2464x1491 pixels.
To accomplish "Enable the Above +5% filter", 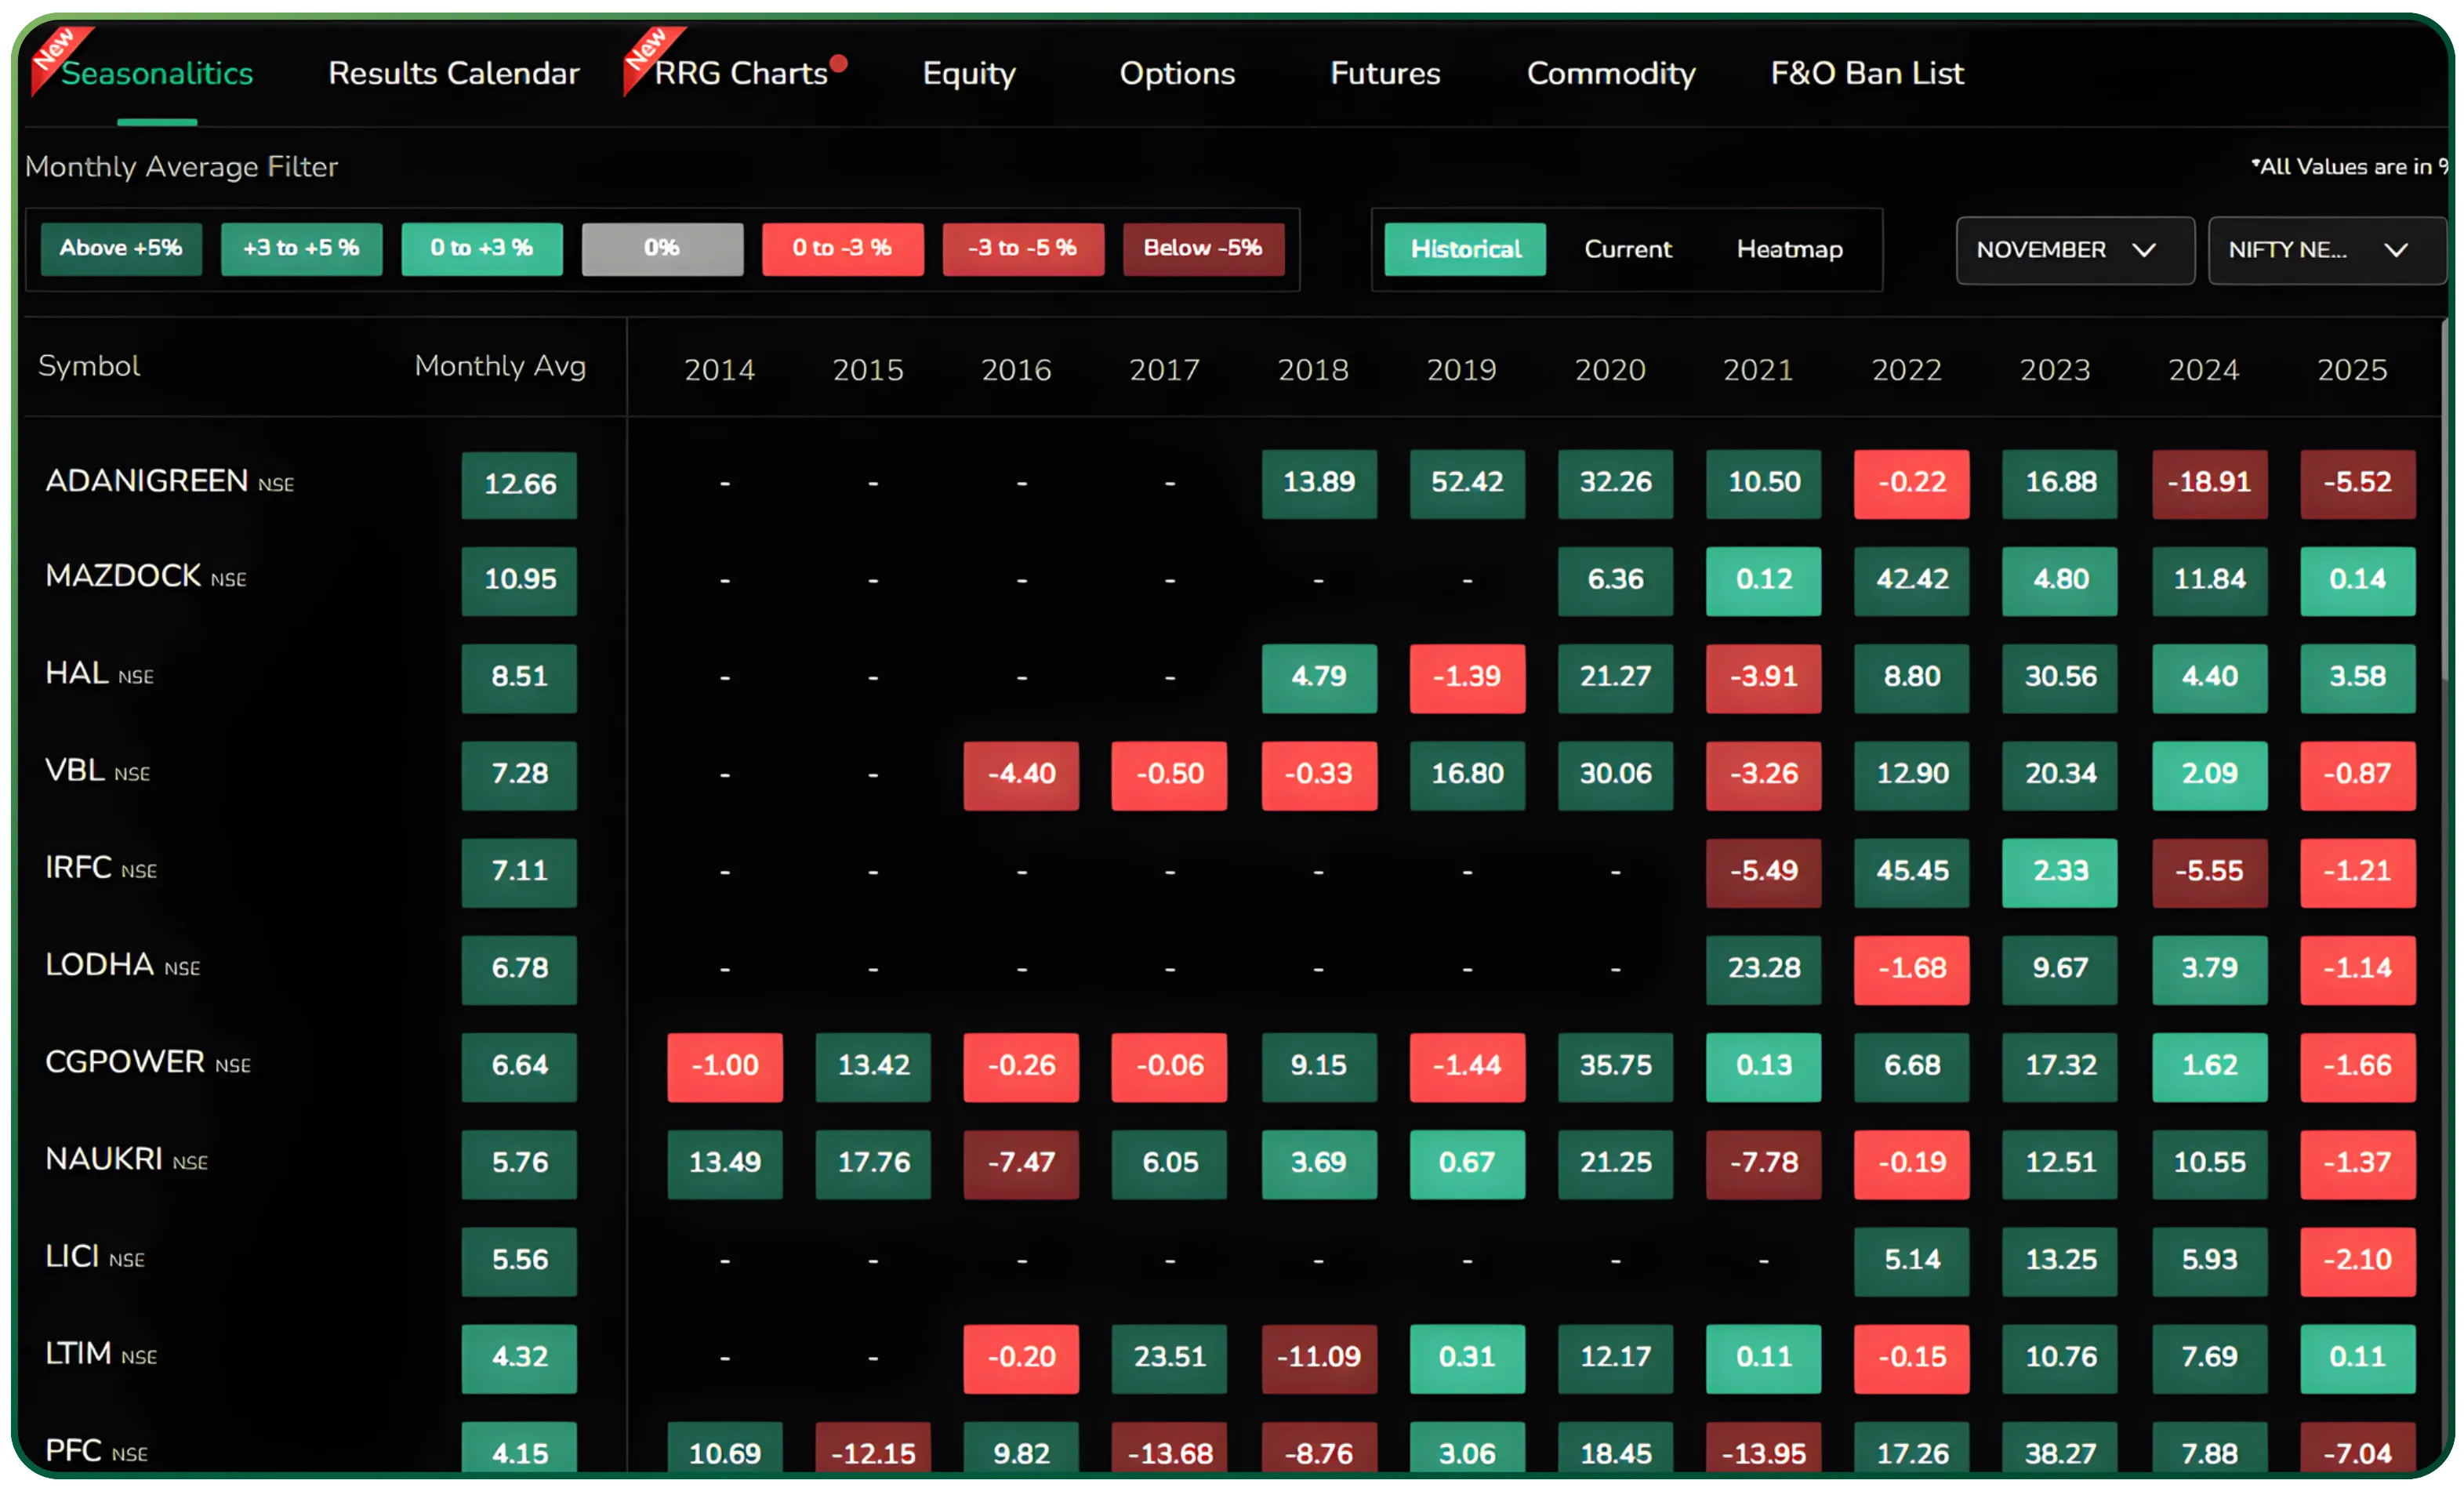I will (121, 248).
